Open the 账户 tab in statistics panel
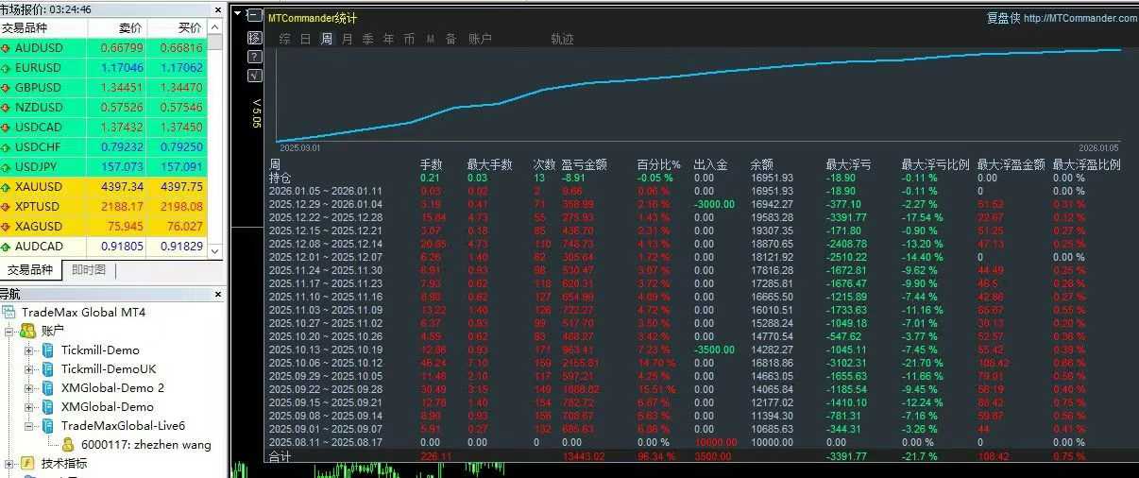Image resolution: width=1139 pixels, height=478 pixels. point(480,39)
